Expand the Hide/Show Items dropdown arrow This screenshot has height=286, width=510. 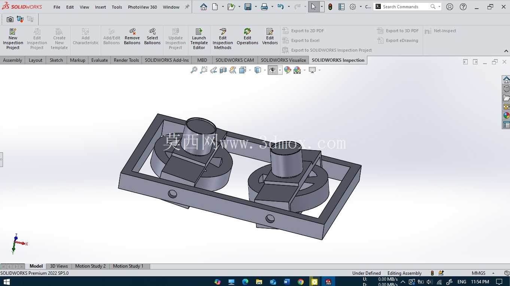click(x=280, y=70)
